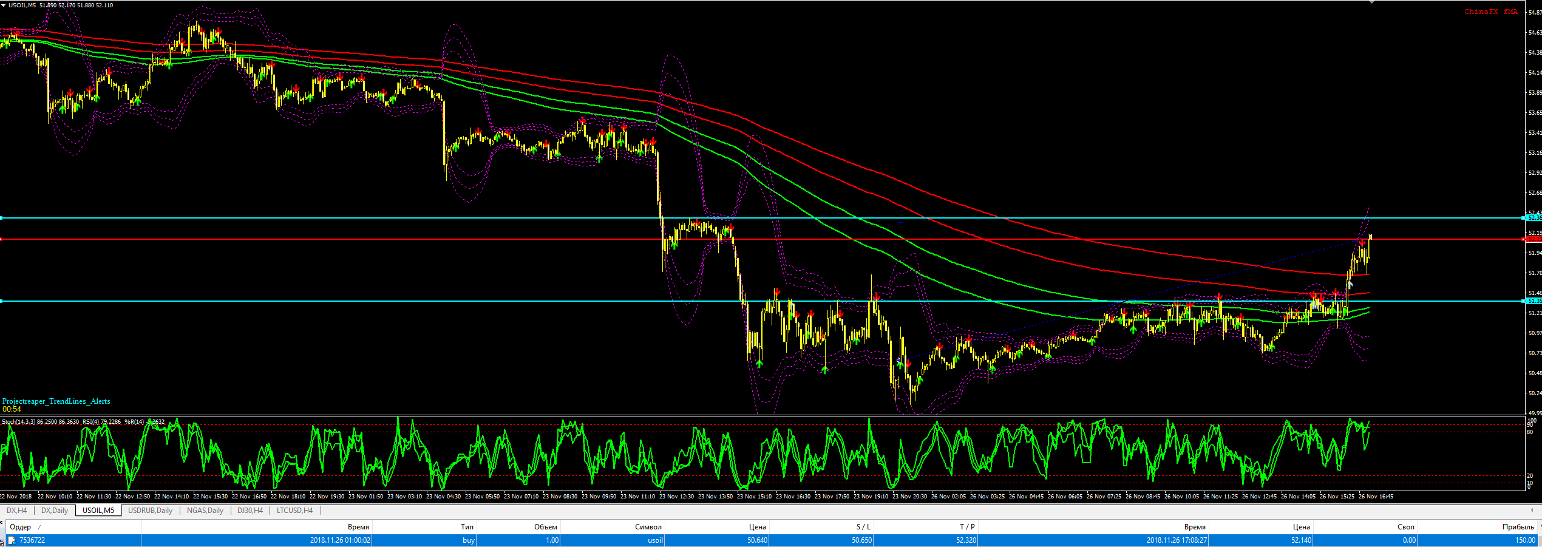Image resolution: width=1542 pixels, height=547 pixels.
Task: Click close time 2018.11.26 17:08:27
Action: point(1177,540)
